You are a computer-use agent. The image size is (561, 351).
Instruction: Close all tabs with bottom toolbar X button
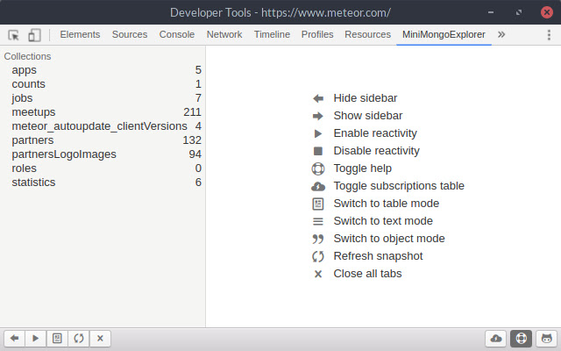100,339
